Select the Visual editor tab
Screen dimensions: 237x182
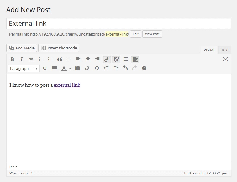pyautogui.click(x=209, y=50)
